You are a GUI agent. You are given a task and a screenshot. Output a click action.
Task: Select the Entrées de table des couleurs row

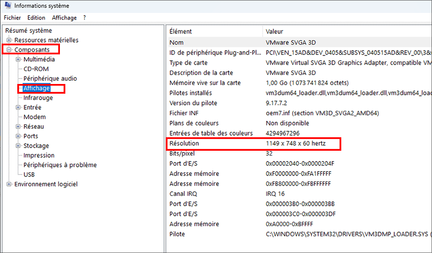pos(300,133)
